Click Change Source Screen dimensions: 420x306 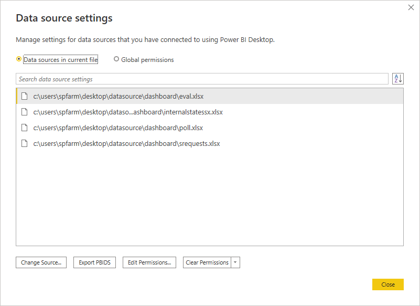[41, 262]
